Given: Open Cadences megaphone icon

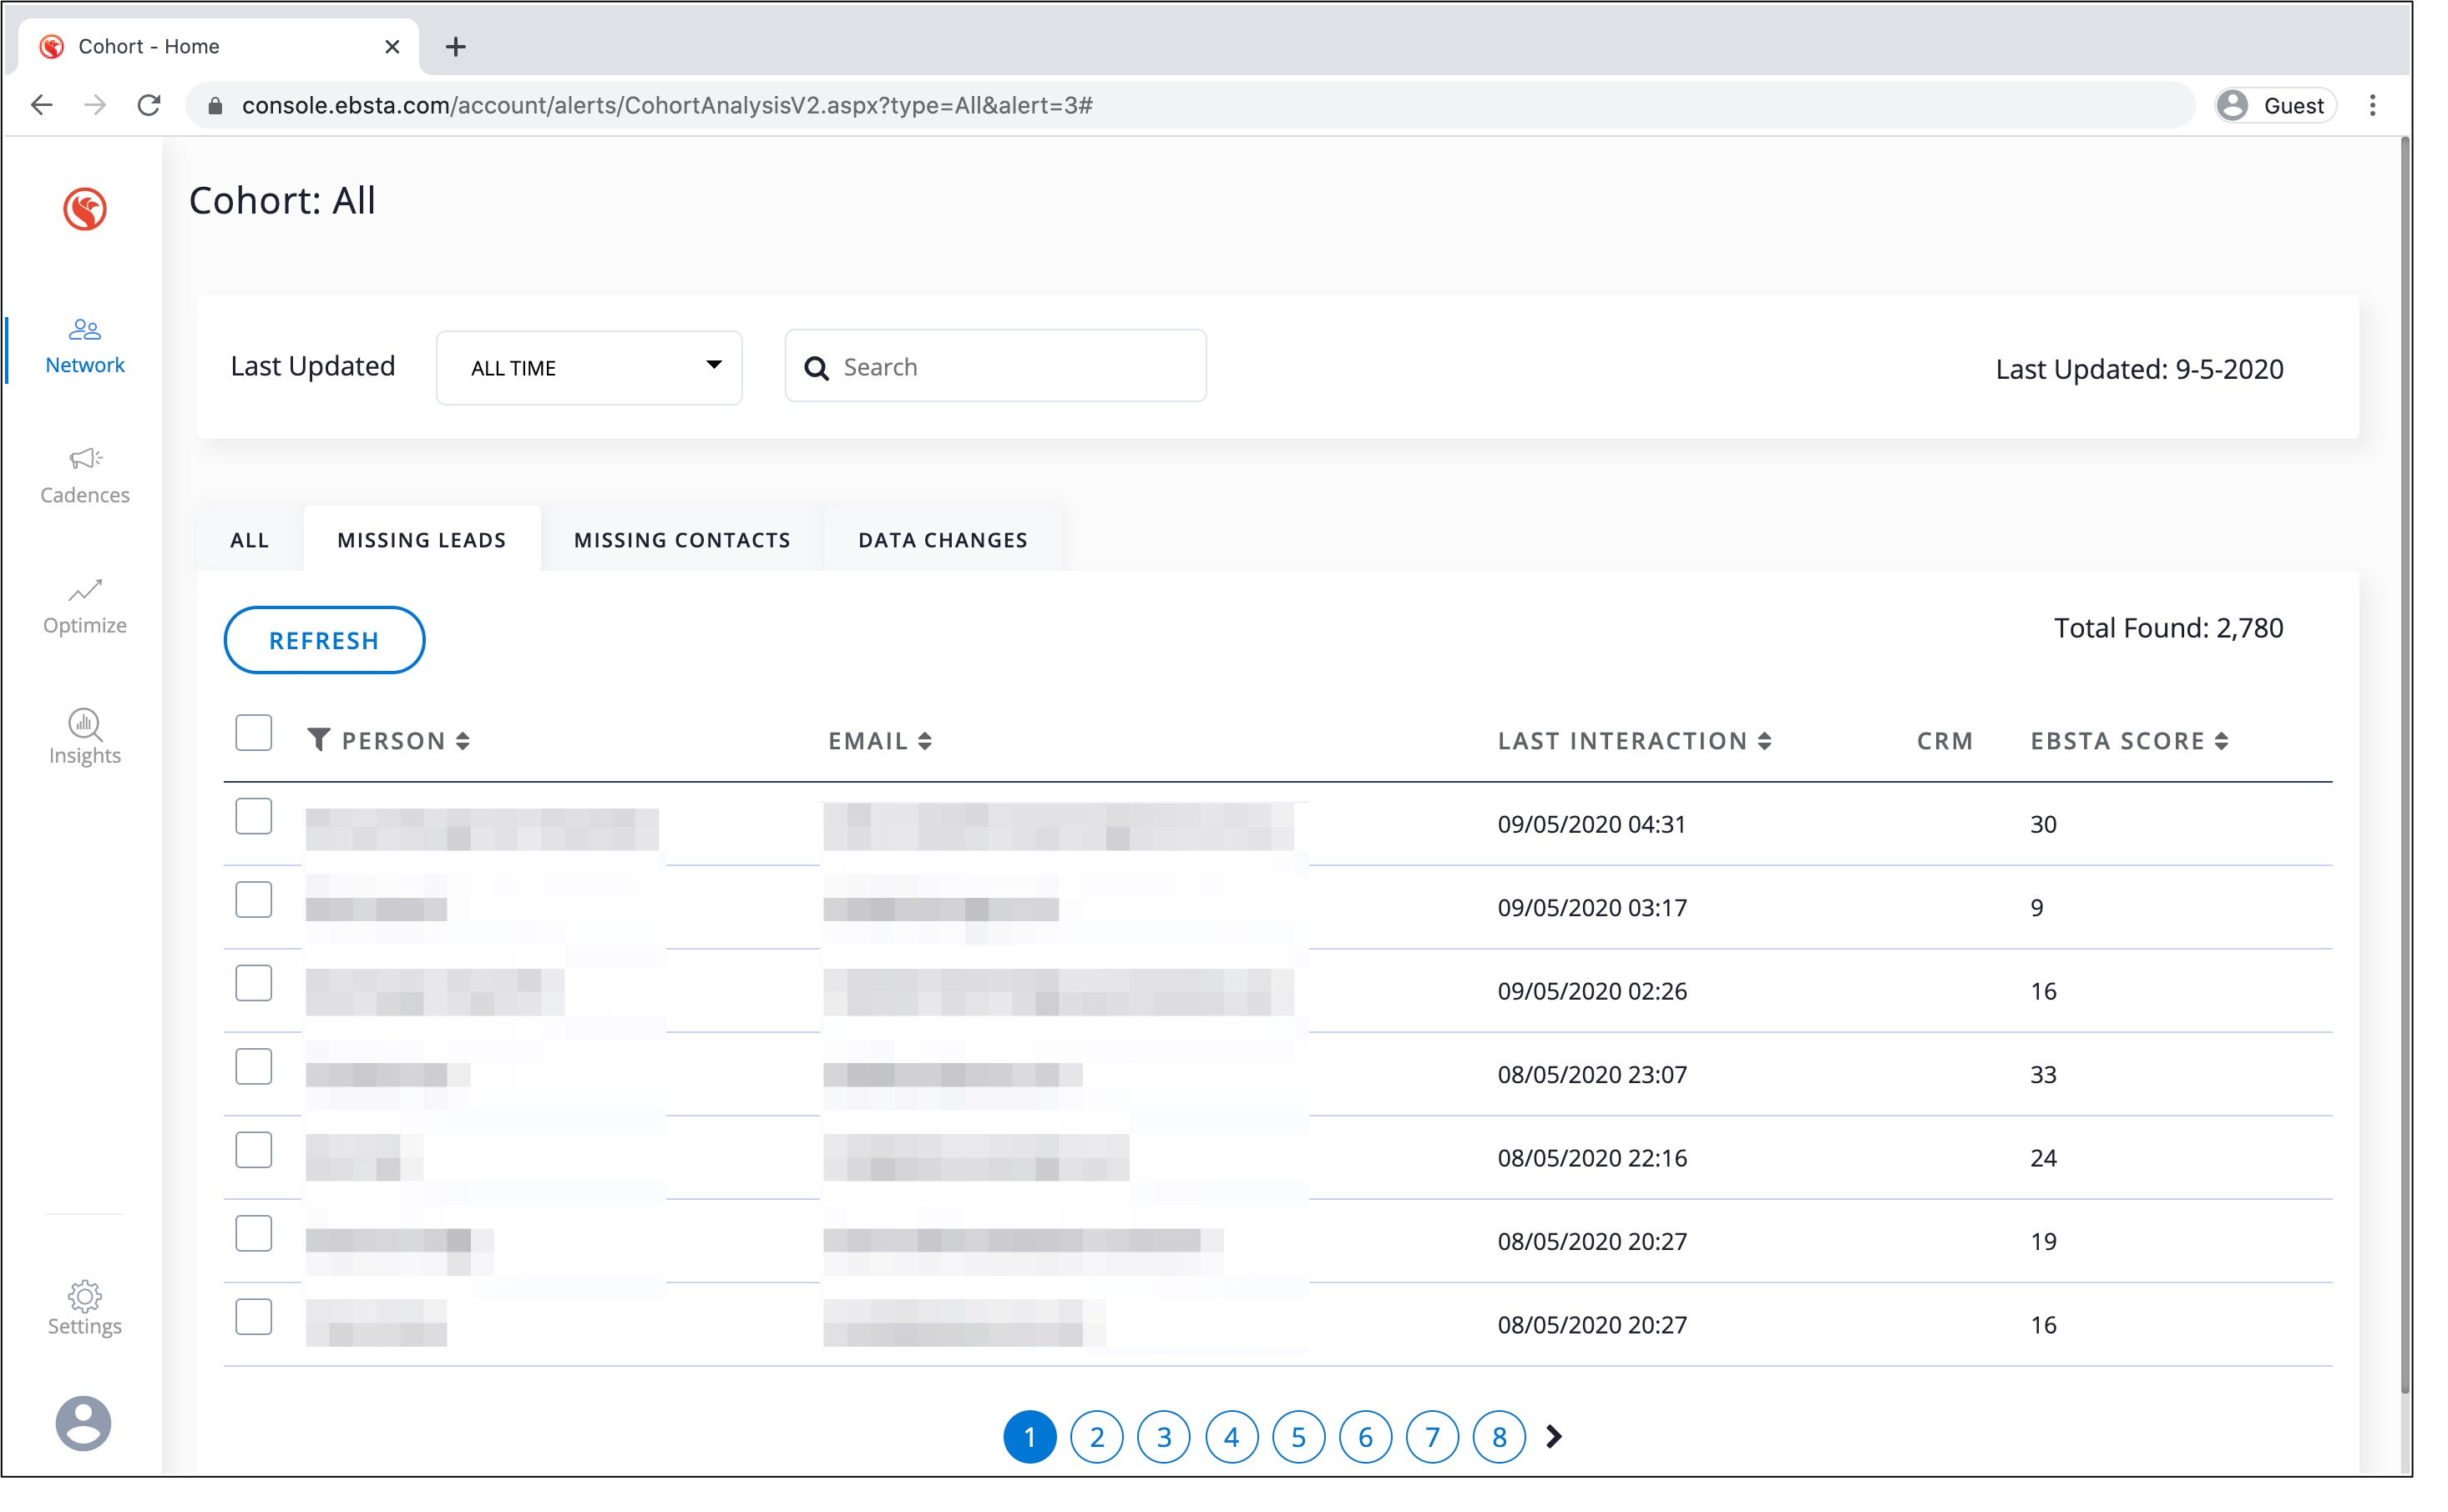Looking at the screenshot, I should tap(84, 459).
